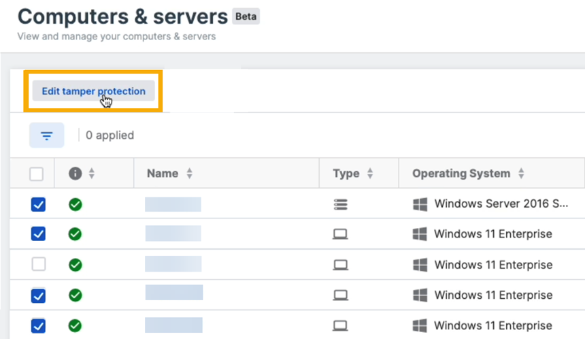Click the server type icon in first row
The width and height of the screenshot is (585, 339).
[340, 204]
